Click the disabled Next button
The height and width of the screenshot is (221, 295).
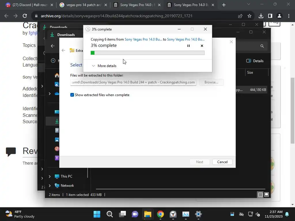[x=199, y=162]
